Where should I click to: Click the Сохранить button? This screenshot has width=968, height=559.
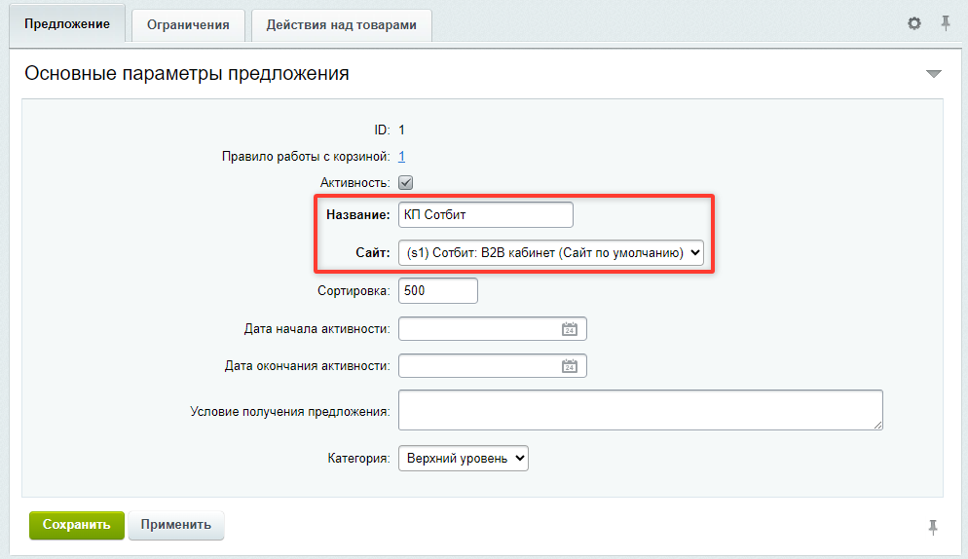tap(77, 525)
